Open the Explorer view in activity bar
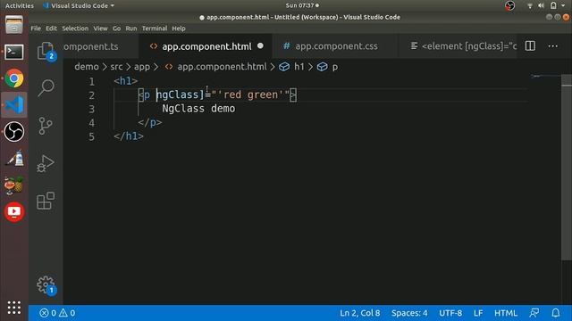 [x=46, y=51]
